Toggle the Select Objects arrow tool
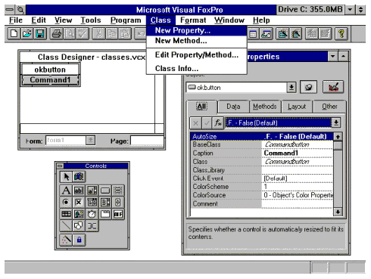This screenshot has height=279, width=371. 66,177
